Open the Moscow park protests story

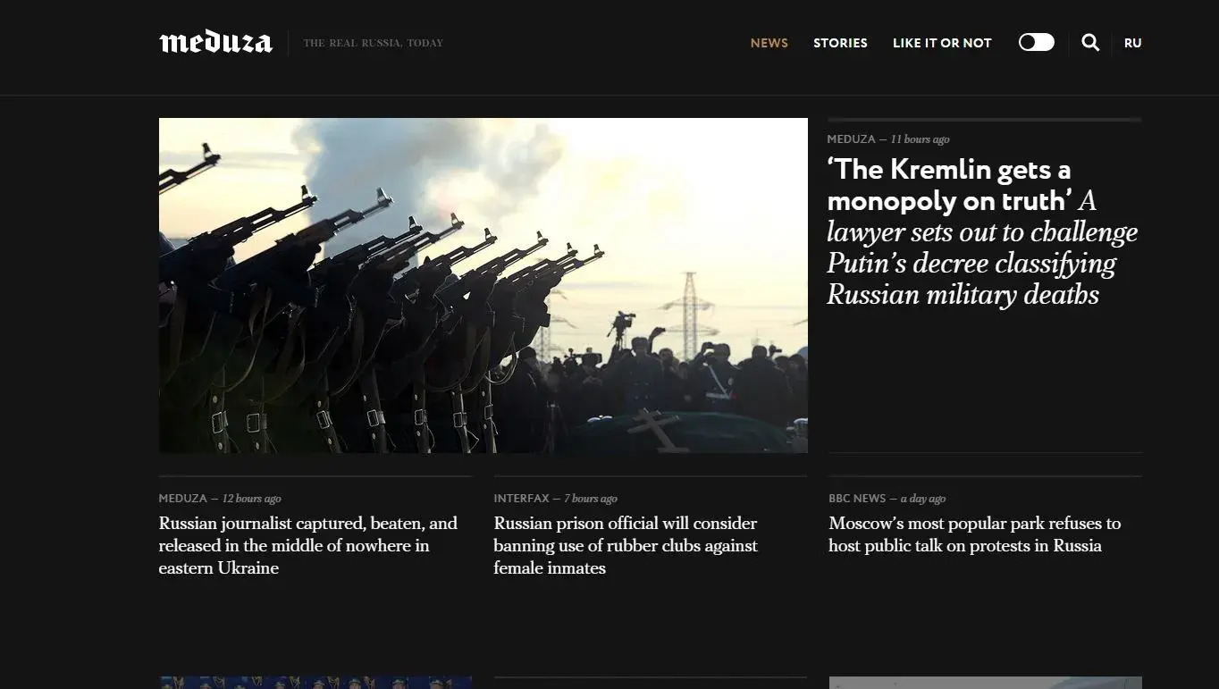973,534
